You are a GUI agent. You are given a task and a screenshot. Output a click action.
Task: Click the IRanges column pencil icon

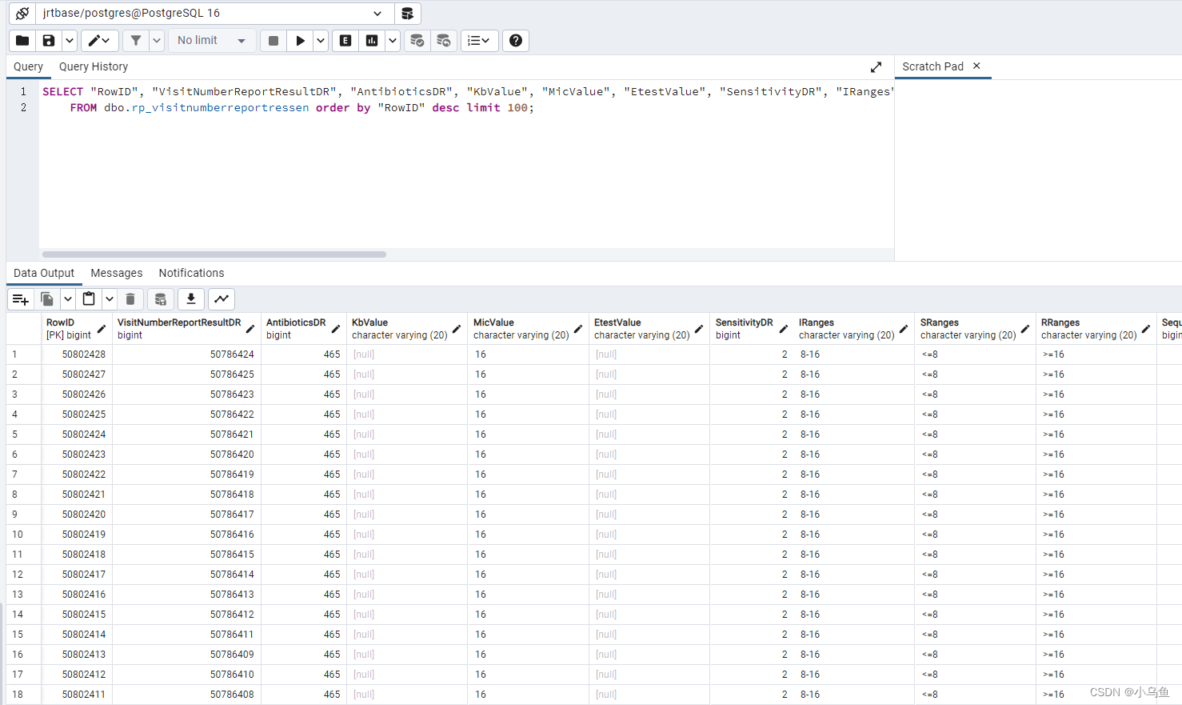(904, 329)
